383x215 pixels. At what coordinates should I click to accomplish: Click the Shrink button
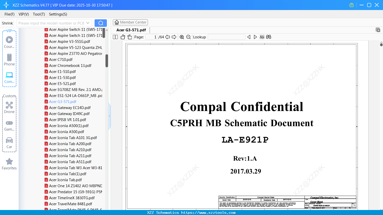coord(8,23)
